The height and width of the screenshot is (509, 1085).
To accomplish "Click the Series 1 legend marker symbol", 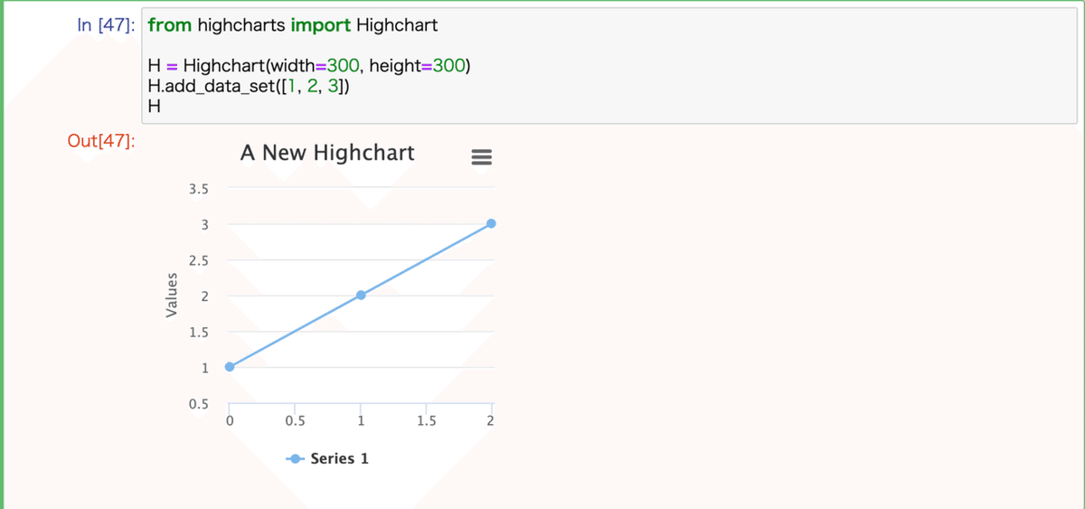I will pos(295,458).
